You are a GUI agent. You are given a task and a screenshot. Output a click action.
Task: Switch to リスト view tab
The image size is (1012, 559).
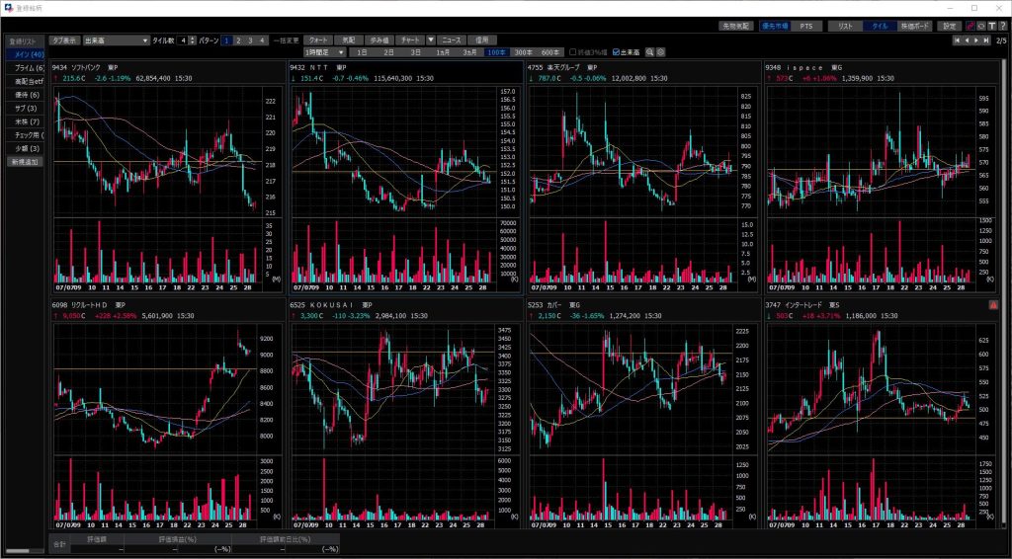(x=845, y=26)
